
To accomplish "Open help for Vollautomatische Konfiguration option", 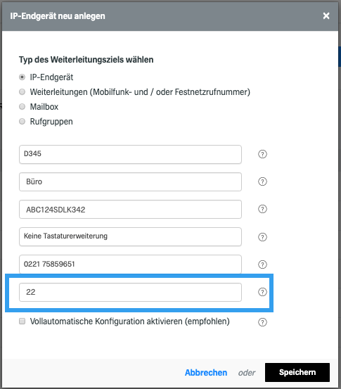I will [x=262, y=322].
